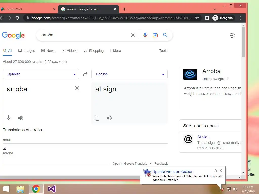Swap Spanish and English languages
This screenshot has height=194, width=259.
(x=85, y=74)
